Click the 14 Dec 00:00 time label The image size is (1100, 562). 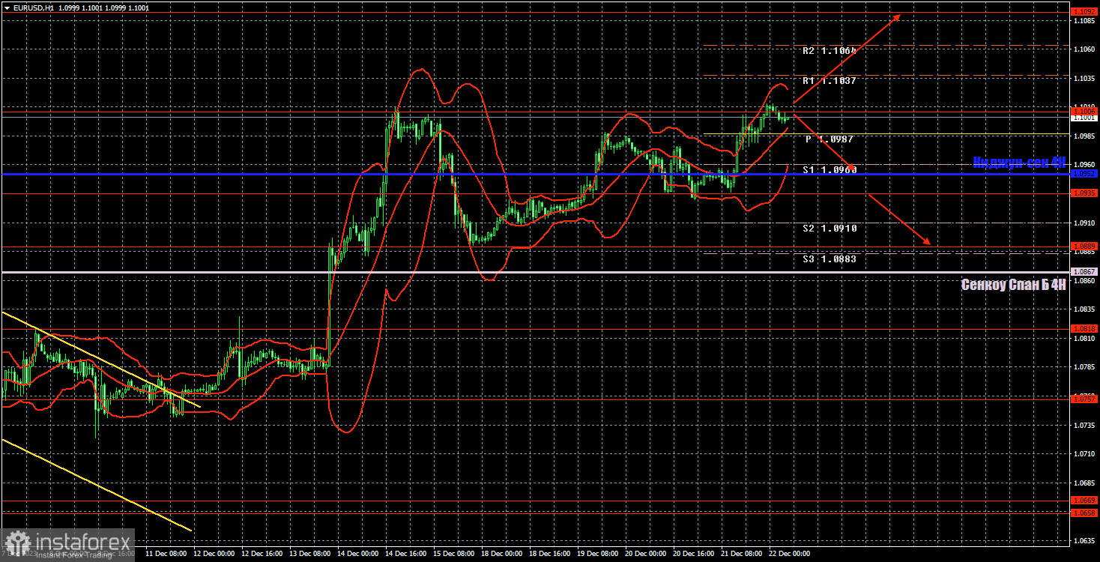pyautogui.click(x=358, y=554)
